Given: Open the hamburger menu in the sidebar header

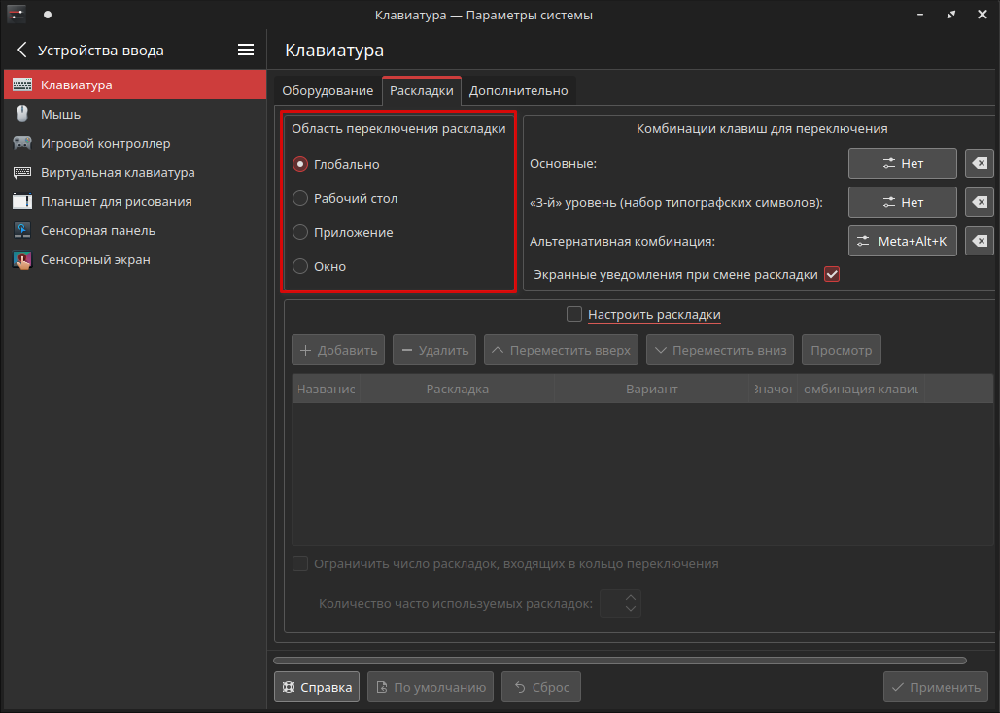Looking at the screenshot, I should point(246,50).
